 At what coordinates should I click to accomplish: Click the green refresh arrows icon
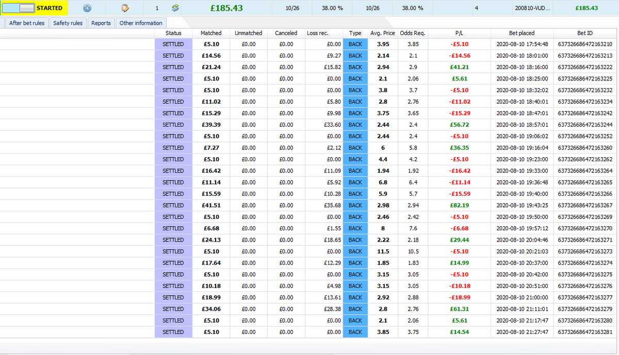(x=175, y=8)
